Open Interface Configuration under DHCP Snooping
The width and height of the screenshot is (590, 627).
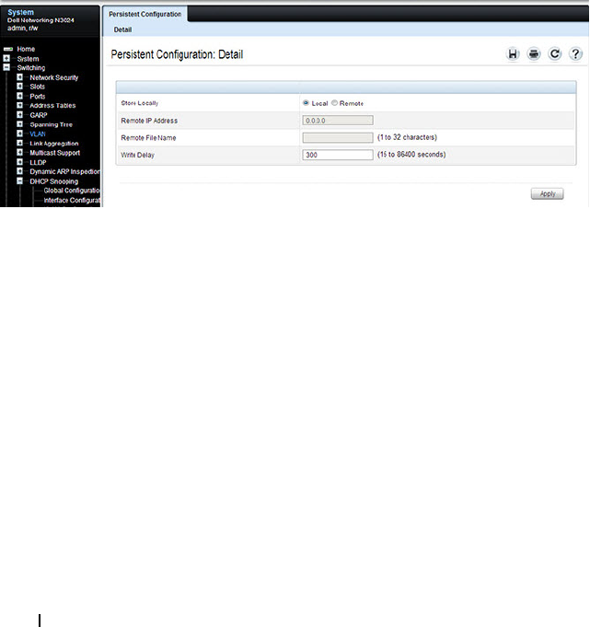(x=72, y=201)
